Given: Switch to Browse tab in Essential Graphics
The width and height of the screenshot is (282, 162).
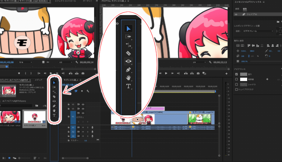Looking at the screenshot, I should [x=237, y=9].
